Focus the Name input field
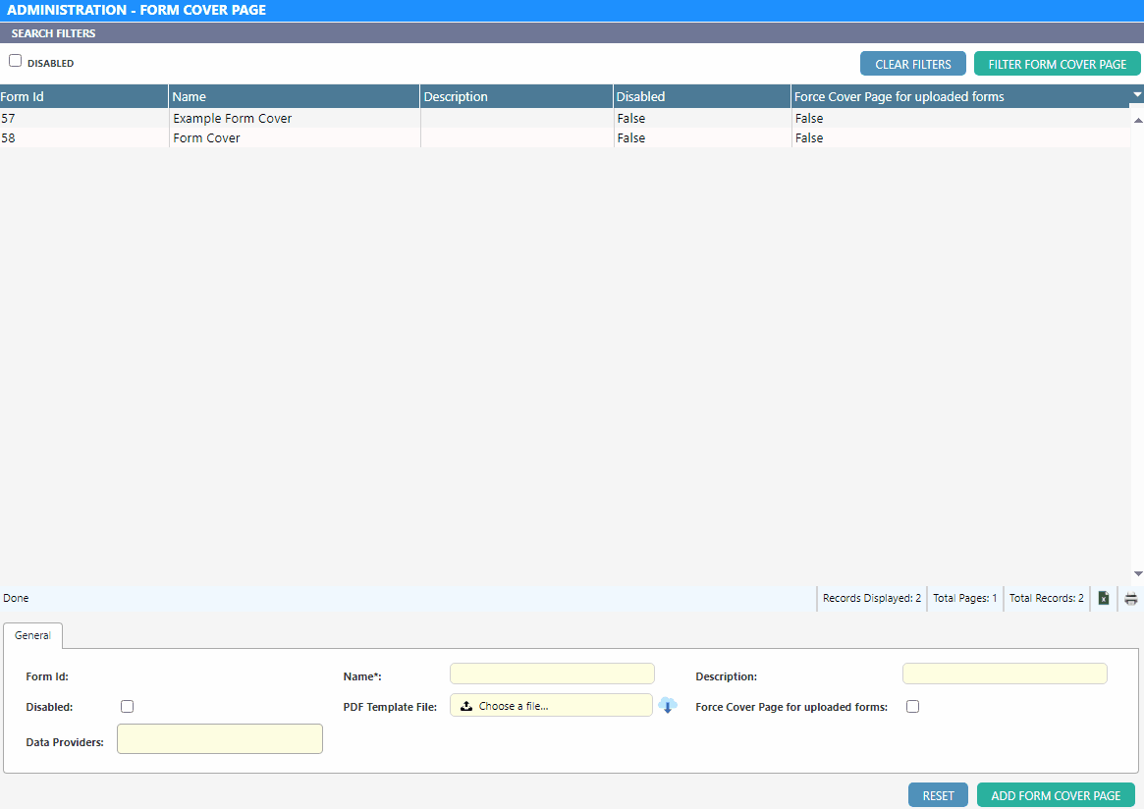This screenshot has width=1144, height=809. (552, 674)
